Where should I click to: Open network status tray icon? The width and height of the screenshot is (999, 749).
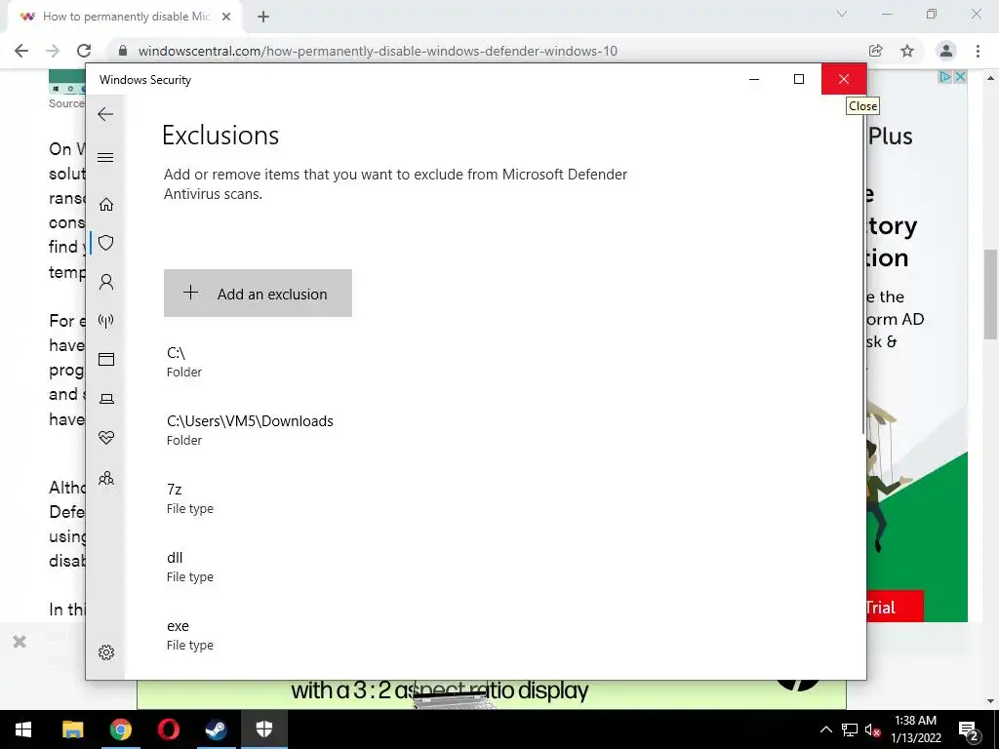[x=850, y=729]
